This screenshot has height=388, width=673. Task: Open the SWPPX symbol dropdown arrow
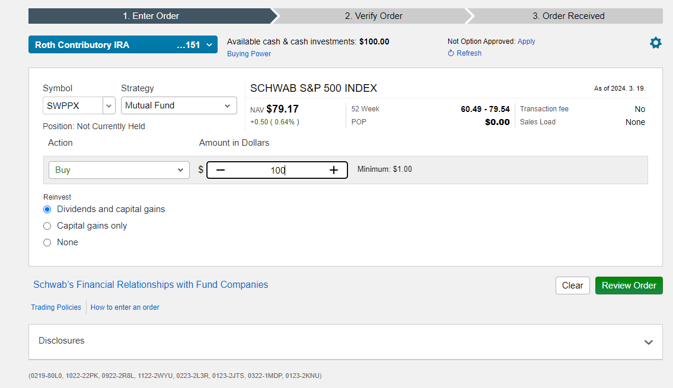[109, 106]
